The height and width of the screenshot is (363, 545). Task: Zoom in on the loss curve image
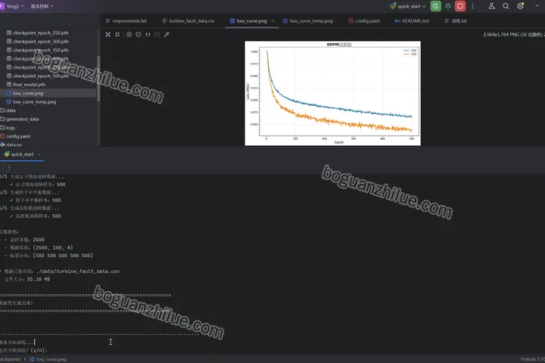[x=129, y=34]
